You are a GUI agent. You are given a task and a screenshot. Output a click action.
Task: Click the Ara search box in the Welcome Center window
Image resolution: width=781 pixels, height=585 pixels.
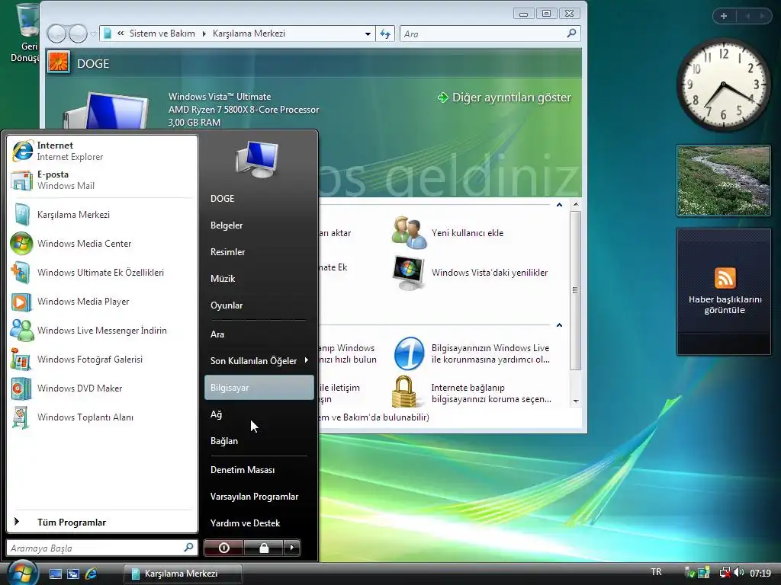pos(490,34)
